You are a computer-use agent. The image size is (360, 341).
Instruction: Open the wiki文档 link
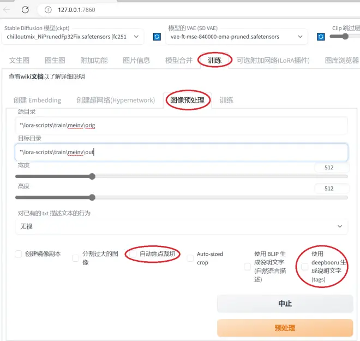32,77
